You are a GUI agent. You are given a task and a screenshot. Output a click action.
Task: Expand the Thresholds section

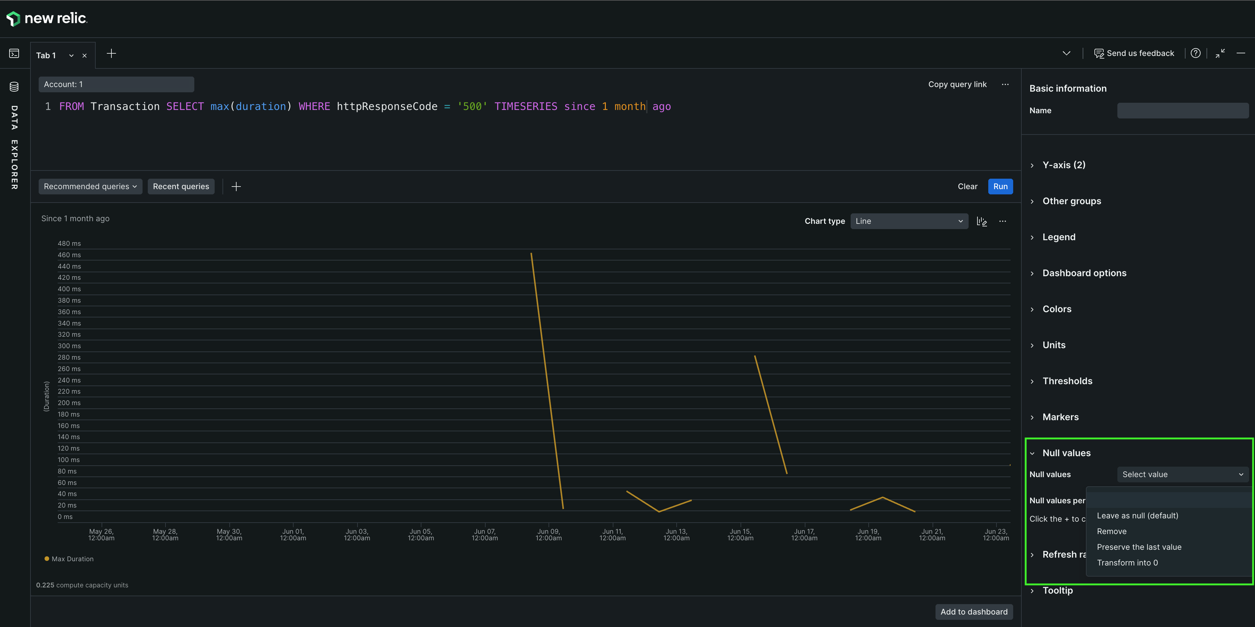coord(1067,381)
